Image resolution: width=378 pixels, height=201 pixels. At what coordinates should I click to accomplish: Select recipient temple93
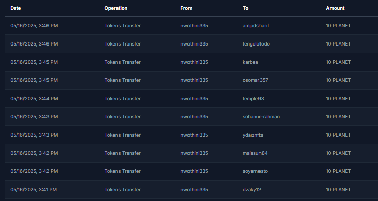[x=253, y=99]
